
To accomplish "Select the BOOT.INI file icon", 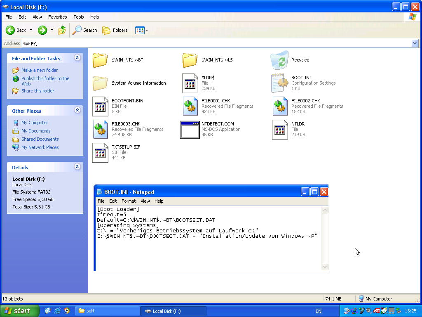I will pyautogui.click(x=280, y=83).
